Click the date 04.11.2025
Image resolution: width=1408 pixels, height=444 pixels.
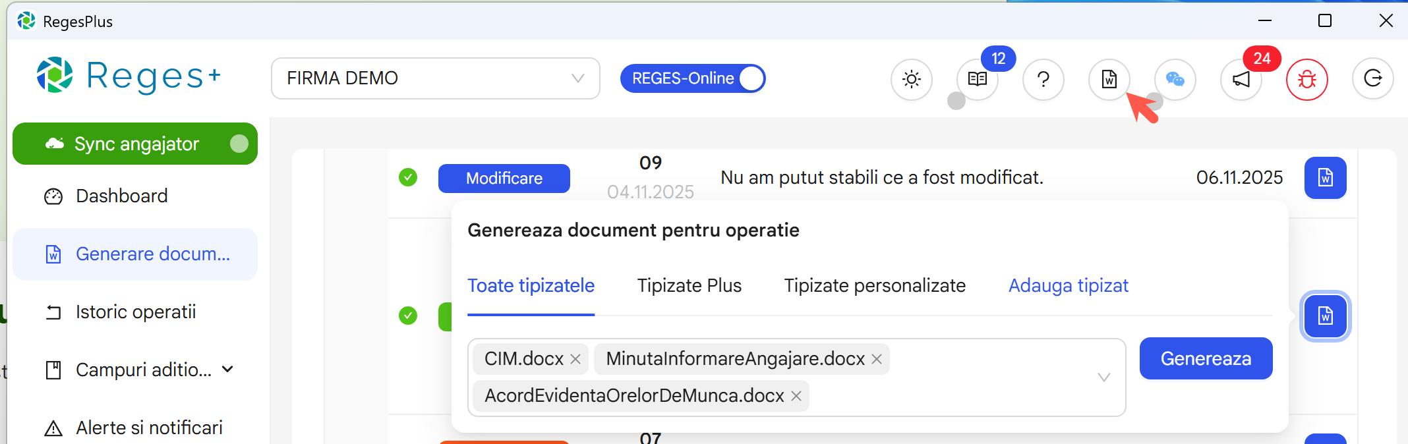651,192
